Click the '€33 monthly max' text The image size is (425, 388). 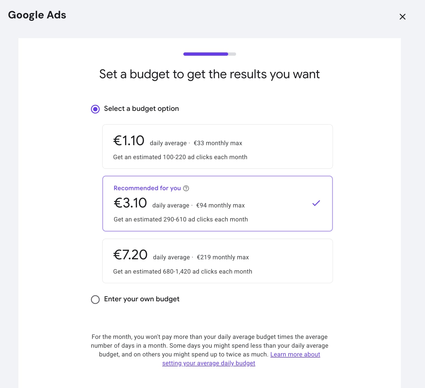tap(218, 143)
